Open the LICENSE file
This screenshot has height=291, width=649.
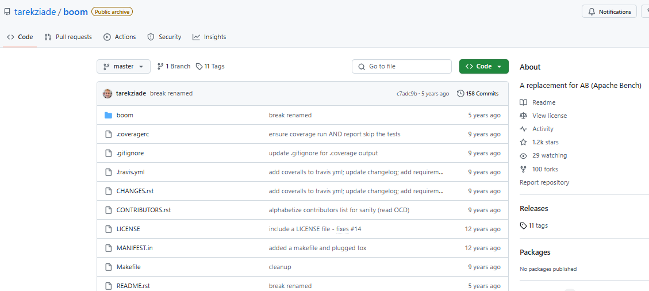point(128,229)
